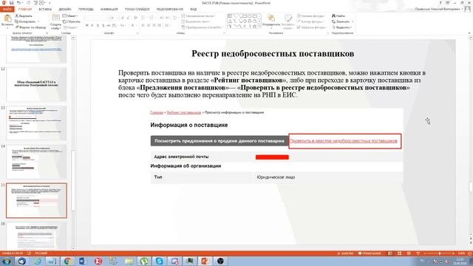This screenshot has width=473, height=266.
Task: Click the Undo arrow in quick access toolbar
Action: (18, 3)
